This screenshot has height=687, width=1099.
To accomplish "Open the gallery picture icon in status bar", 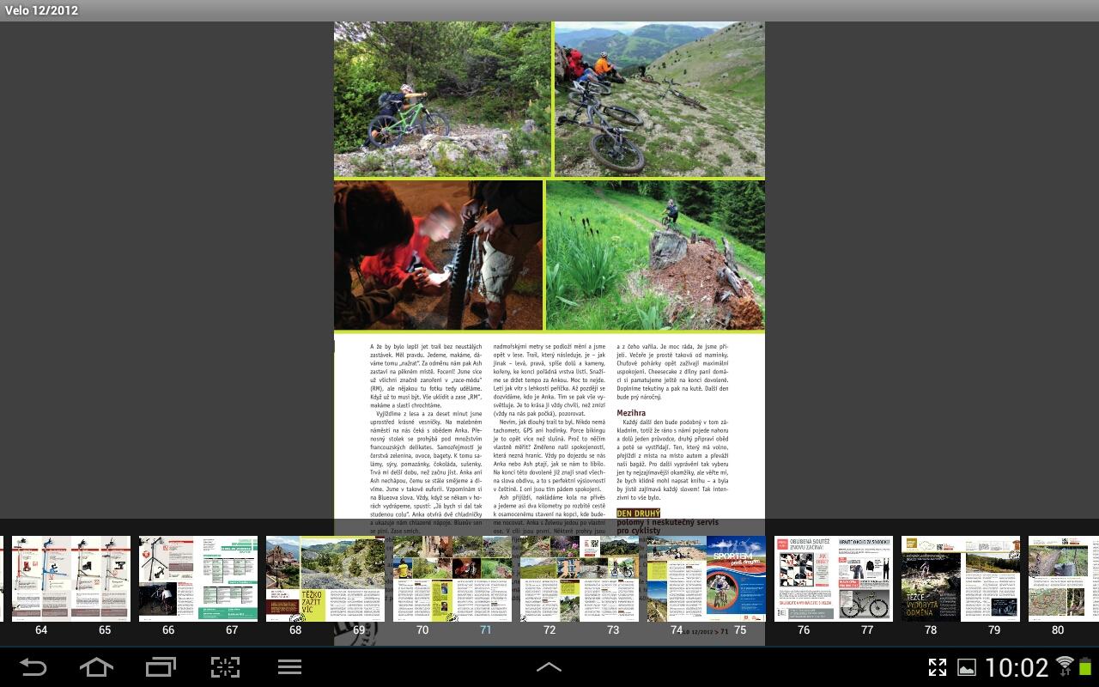I will click(x=967, y=667).
